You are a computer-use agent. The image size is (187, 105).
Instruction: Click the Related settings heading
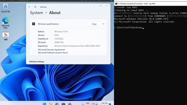click(x=37, y=62)
